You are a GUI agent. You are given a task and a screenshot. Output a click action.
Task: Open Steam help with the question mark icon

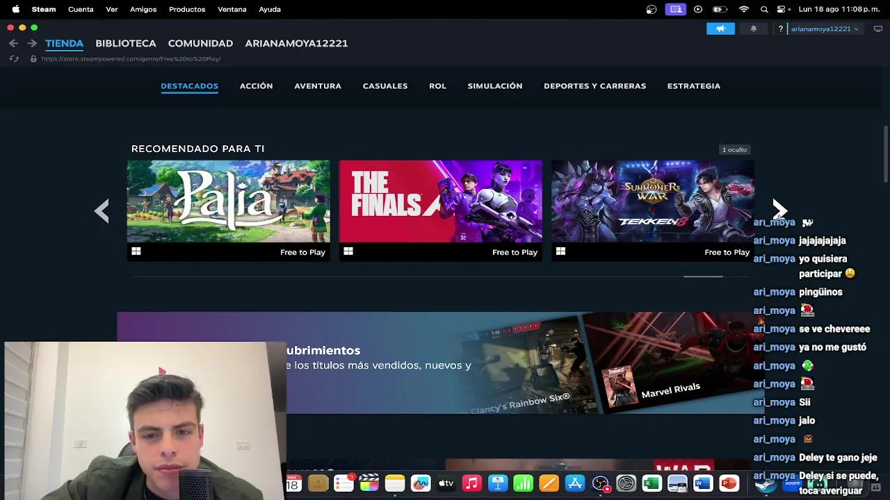point(780,28)
